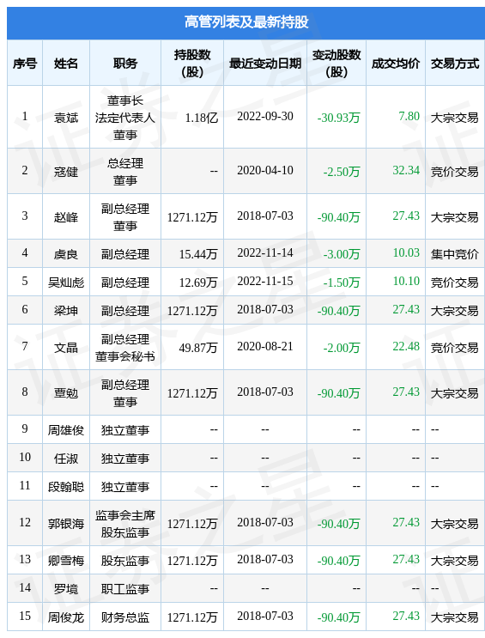This screenshot has height=638, width=485.
Task: Click the name 段翰聪
Action: point(66,487)
